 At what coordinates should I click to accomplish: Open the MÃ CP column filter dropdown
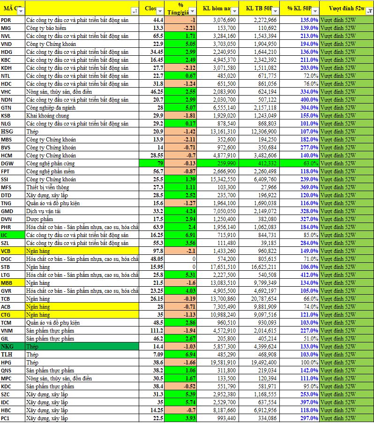[x=21, y=11]
